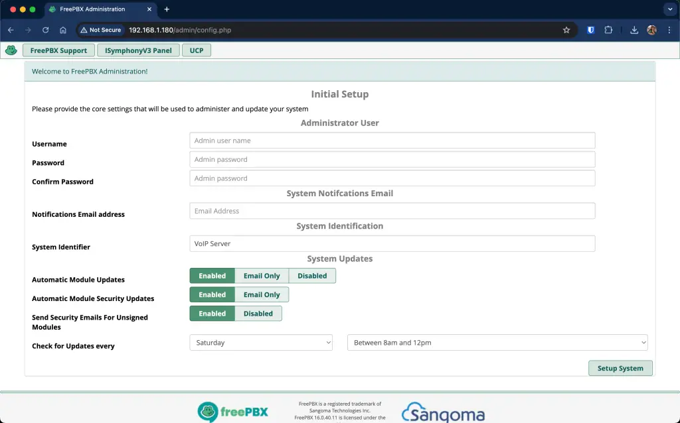Reload the page using the refresh icon
Viewport: 680px width, 423px height.
click(44, 30)
